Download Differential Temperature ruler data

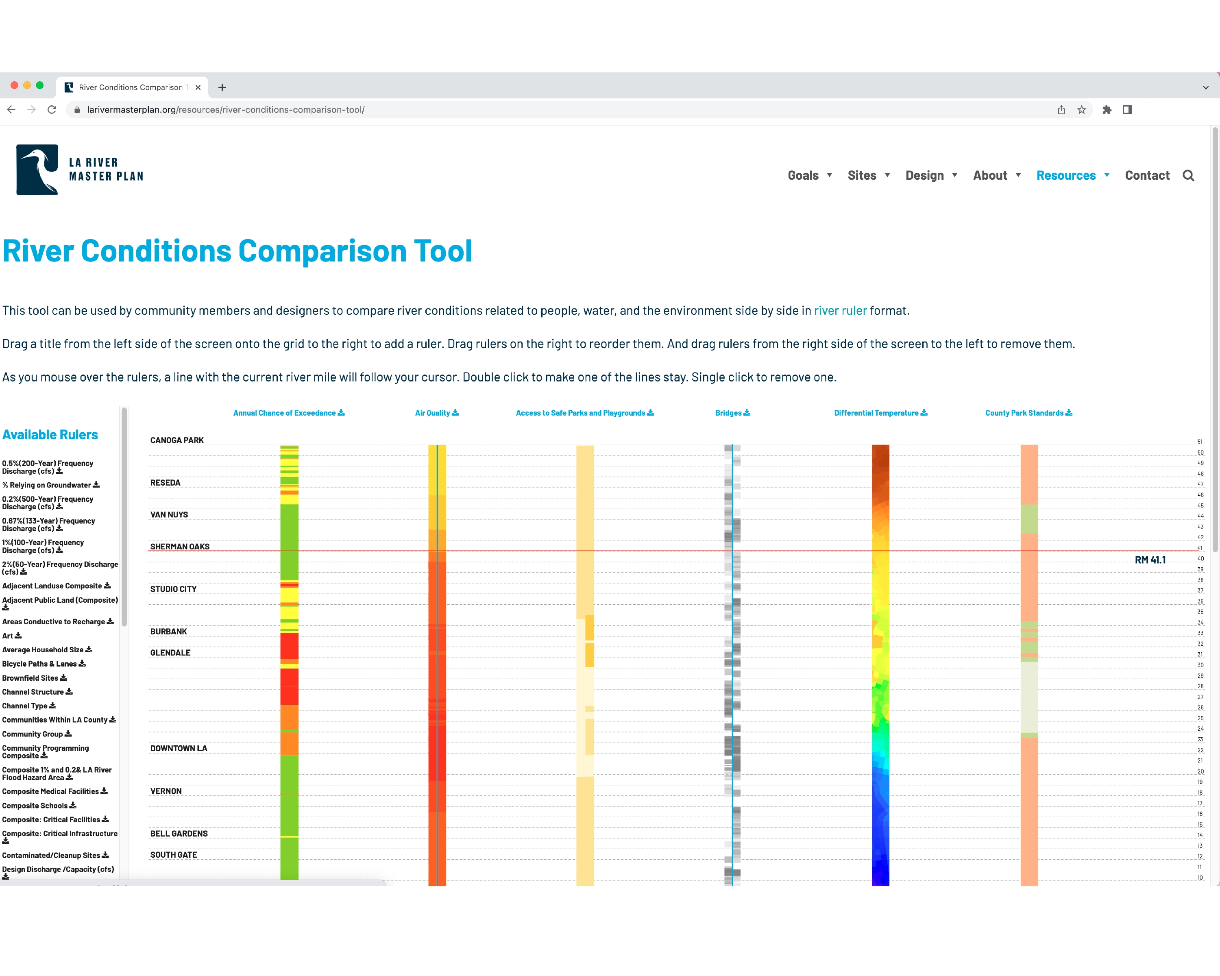click(924, 413)
